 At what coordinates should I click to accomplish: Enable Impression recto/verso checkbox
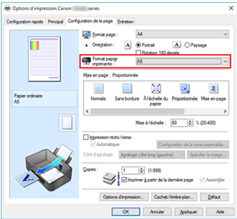coord(86,137)
